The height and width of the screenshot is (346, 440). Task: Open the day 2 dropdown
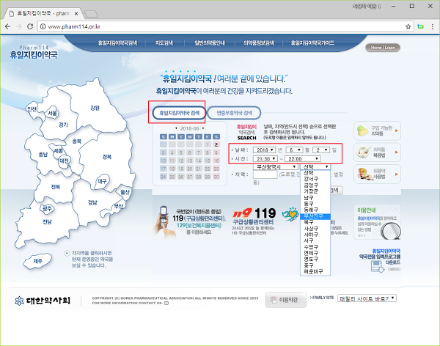(321, 150)
